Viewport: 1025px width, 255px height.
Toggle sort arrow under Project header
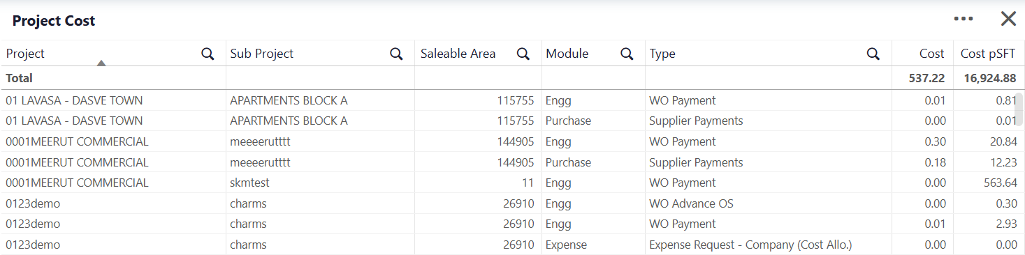101,63
